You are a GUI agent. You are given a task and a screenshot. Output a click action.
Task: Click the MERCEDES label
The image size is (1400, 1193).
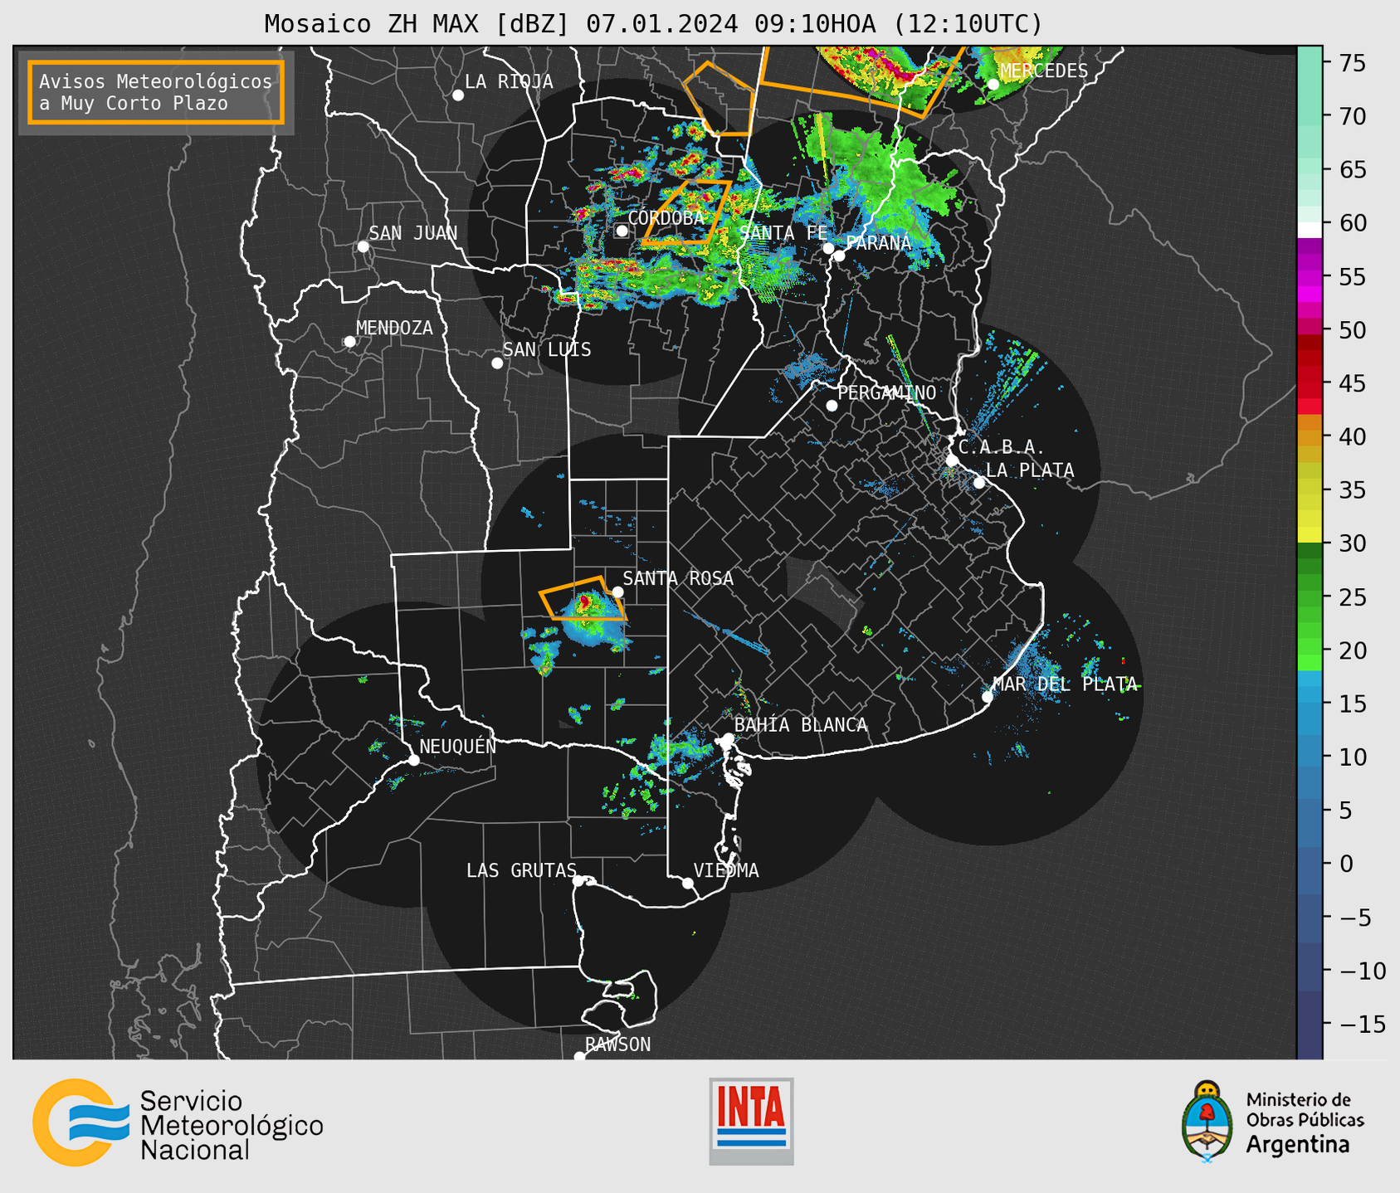(1043, 71)
